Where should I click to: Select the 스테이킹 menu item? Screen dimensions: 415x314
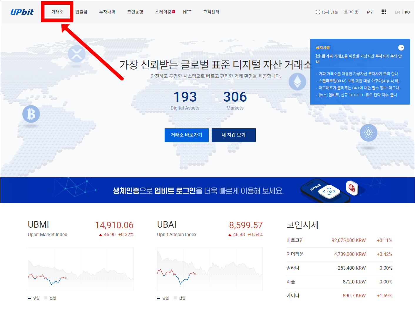coord(163,12)
